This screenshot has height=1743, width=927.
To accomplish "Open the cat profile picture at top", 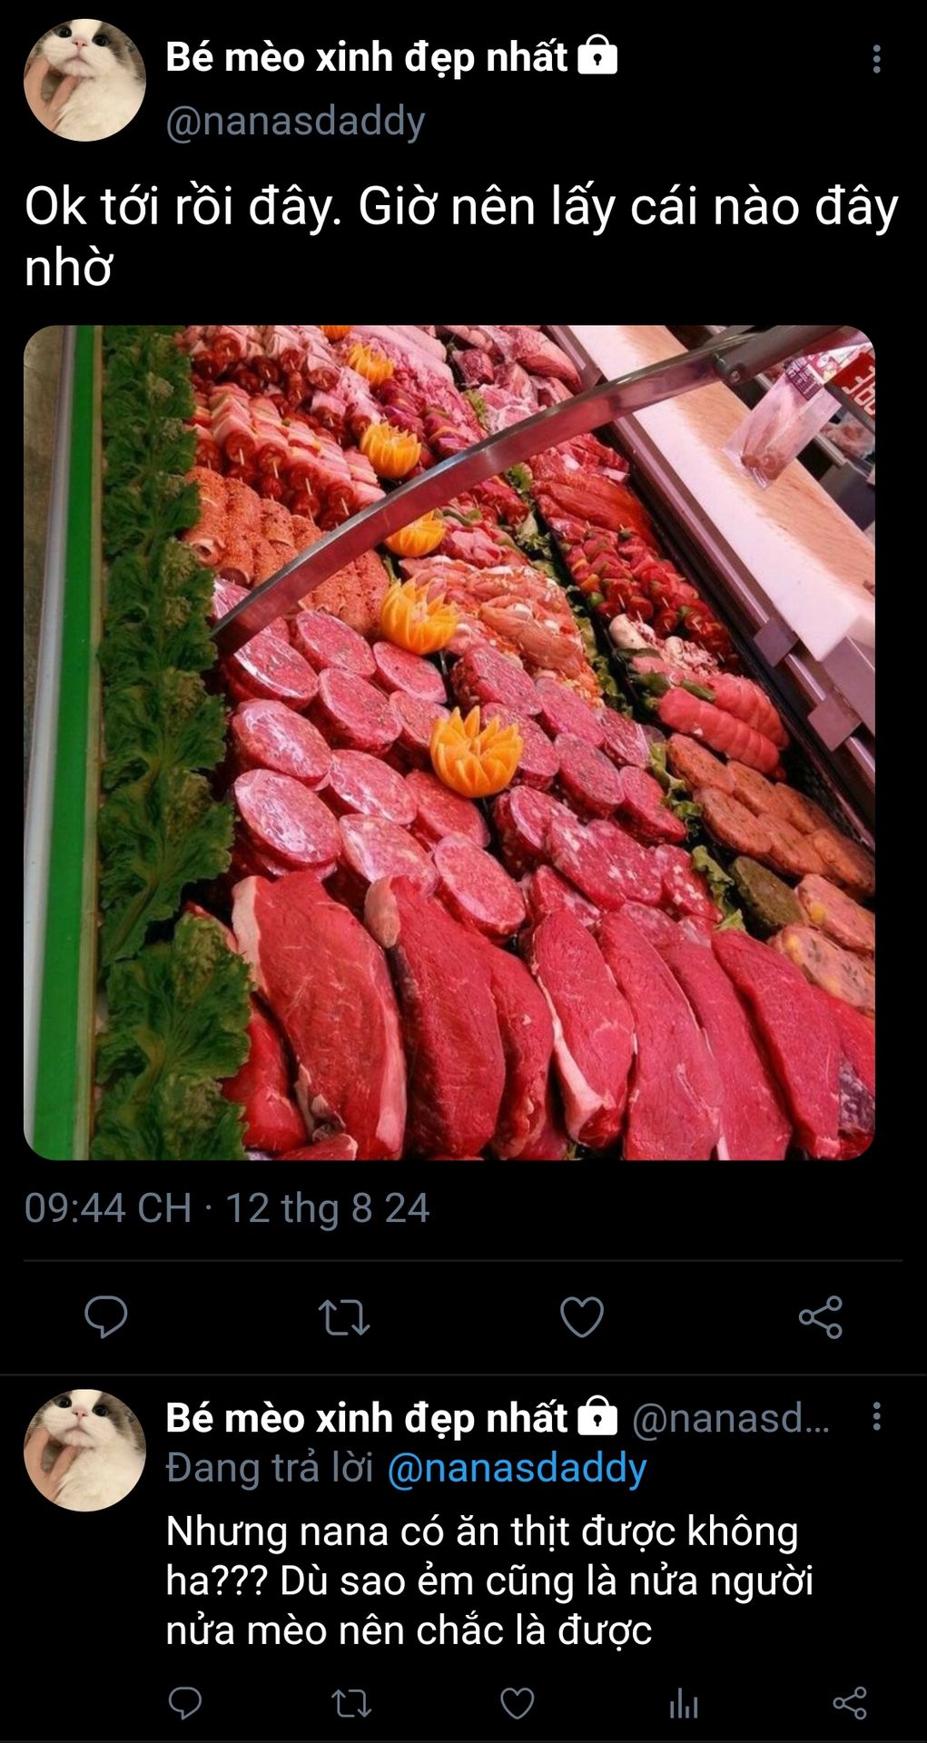I will click(84, 80).
